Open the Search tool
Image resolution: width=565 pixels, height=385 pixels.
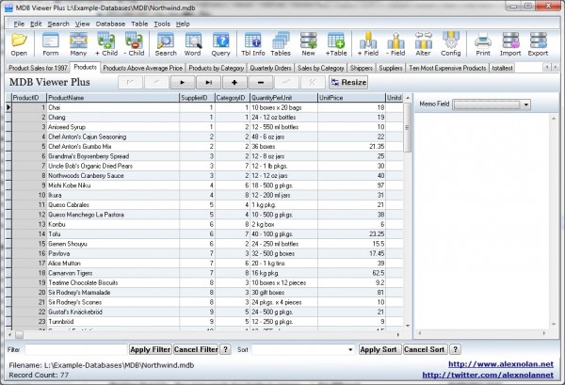click(x=166, y=44)
